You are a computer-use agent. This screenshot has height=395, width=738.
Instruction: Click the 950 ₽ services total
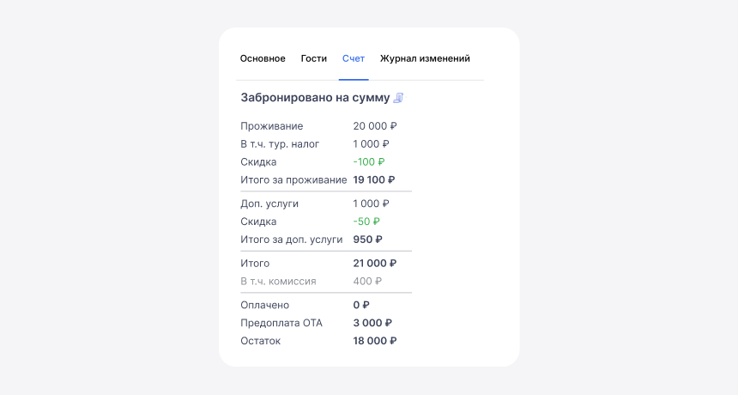[x=367, y=240]
